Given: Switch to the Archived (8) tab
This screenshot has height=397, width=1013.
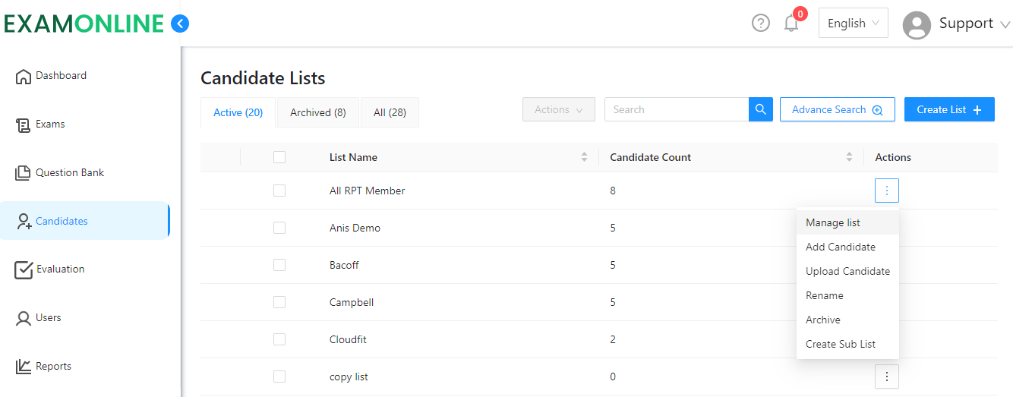Looking at the screenshot, I should [x=317, y=112].
